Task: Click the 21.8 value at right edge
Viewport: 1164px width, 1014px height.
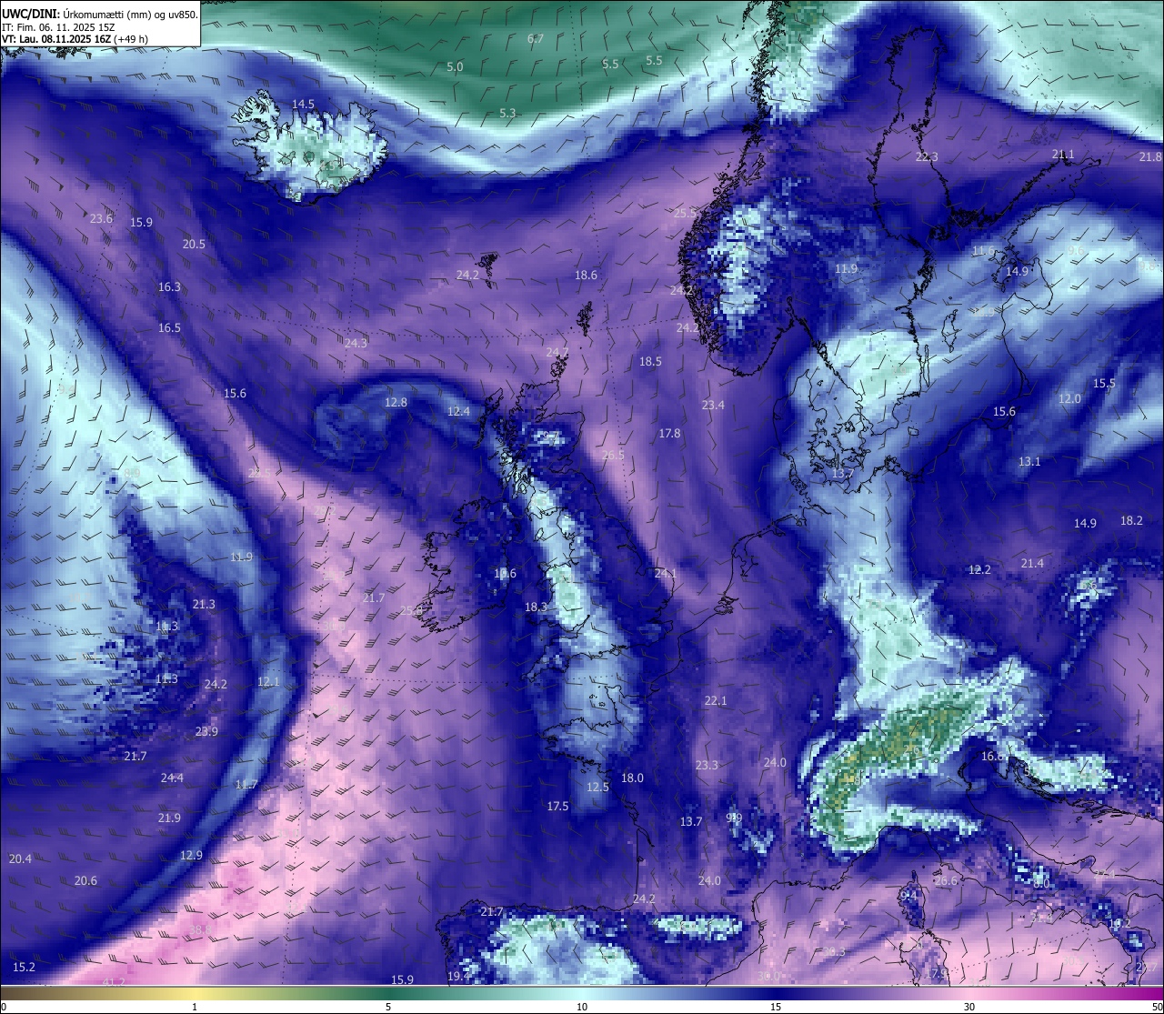Action: pos(1150,157)
